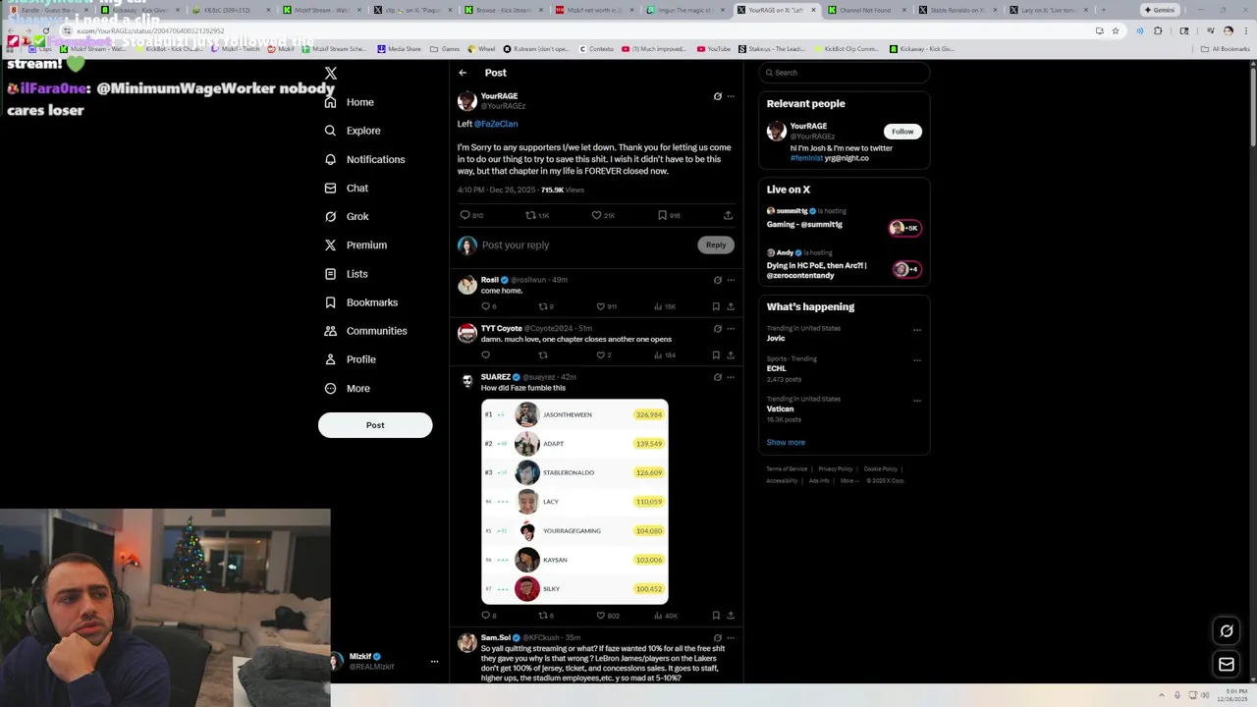Switch to 'Stable Ronaldo on X' tab

[x=956, y=10]
